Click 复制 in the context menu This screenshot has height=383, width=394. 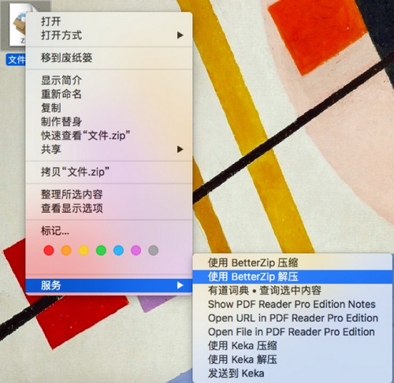pos(109,108)
